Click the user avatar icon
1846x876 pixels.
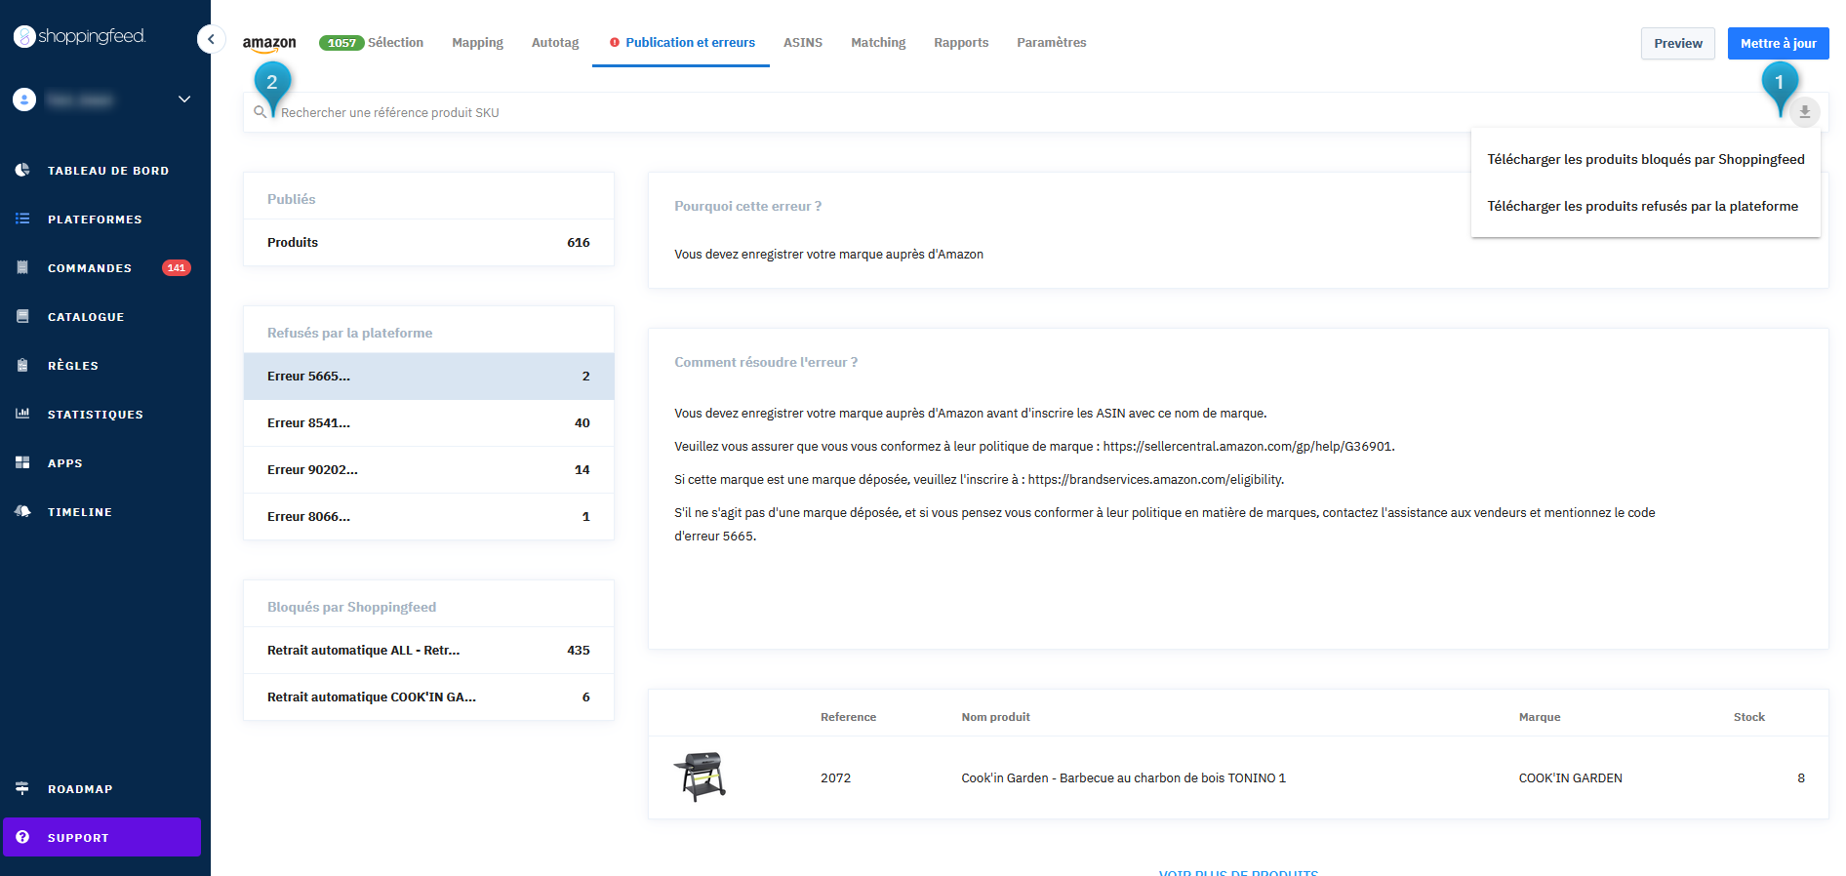click(24, 100)
